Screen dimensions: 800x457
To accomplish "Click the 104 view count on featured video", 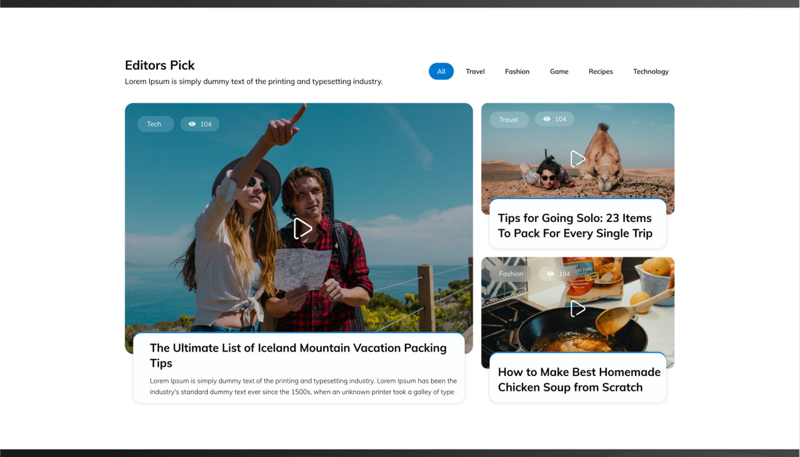I will (x=206, y=124).
